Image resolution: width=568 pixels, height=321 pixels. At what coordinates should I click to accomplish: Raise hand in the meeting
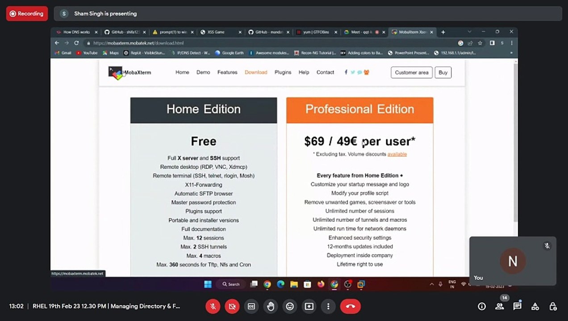271,306
